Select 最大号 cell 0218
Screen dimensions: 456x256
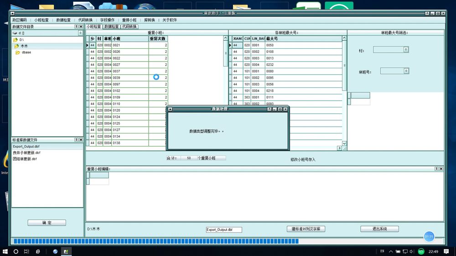pos(303,91)
